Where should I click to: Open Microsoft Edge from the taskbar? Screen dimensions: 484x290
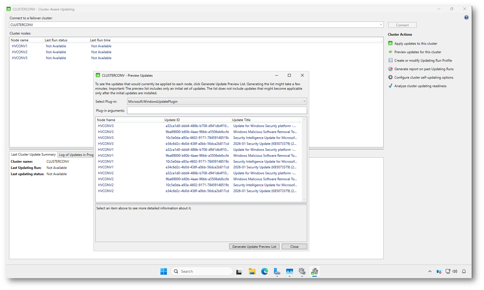(x=265, y=272)
